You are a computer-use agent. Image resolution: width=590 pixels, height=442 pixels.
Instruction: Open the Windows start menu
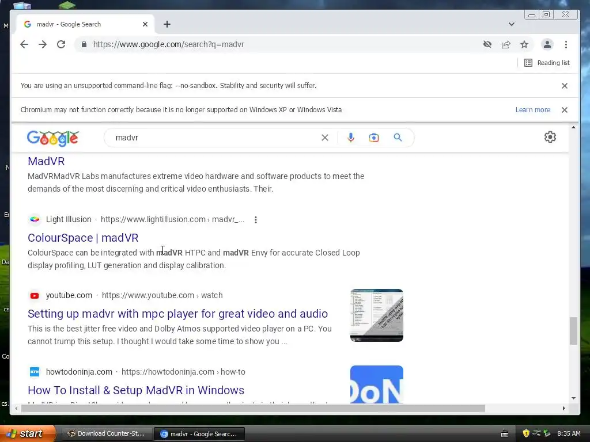point(27,434)
